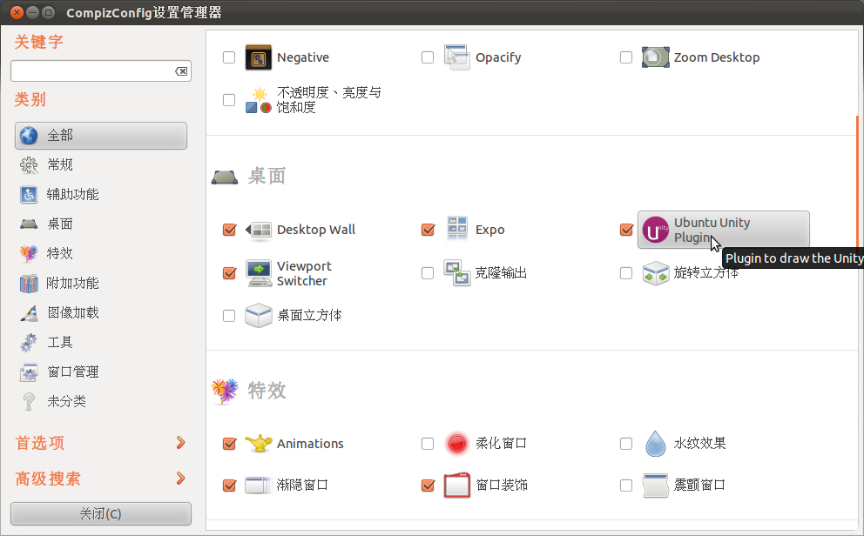Select the 辅助功能 category label
This screenshot has width=864, height=536.
pyautogui.click(x=72, y=194)
